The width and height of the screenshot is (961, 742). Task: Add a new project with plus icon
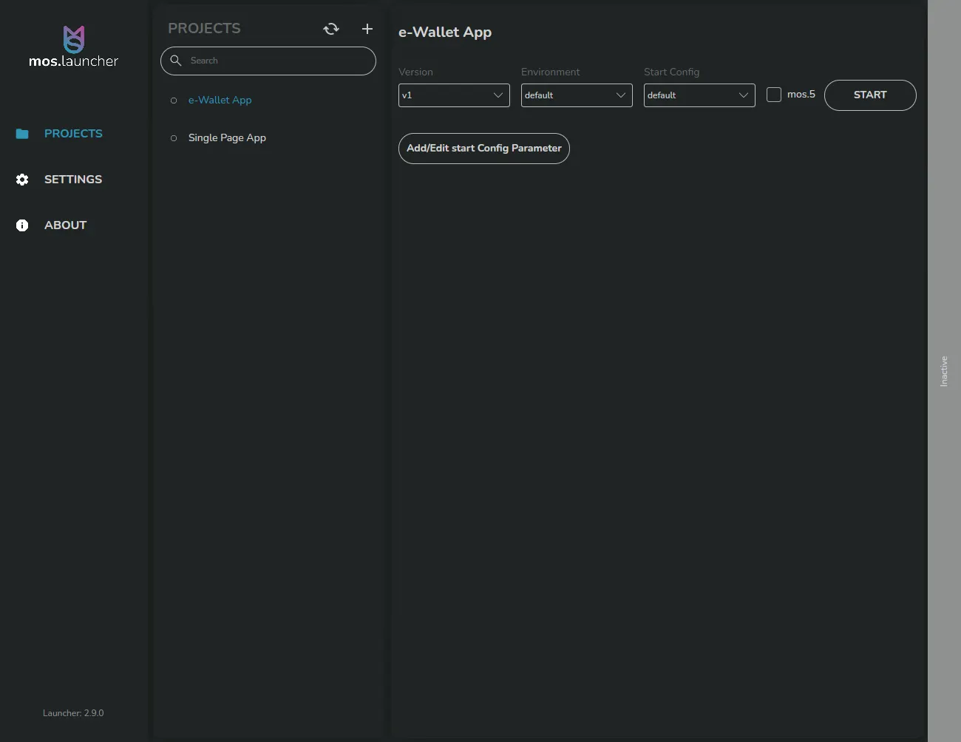tap(367, 29)
